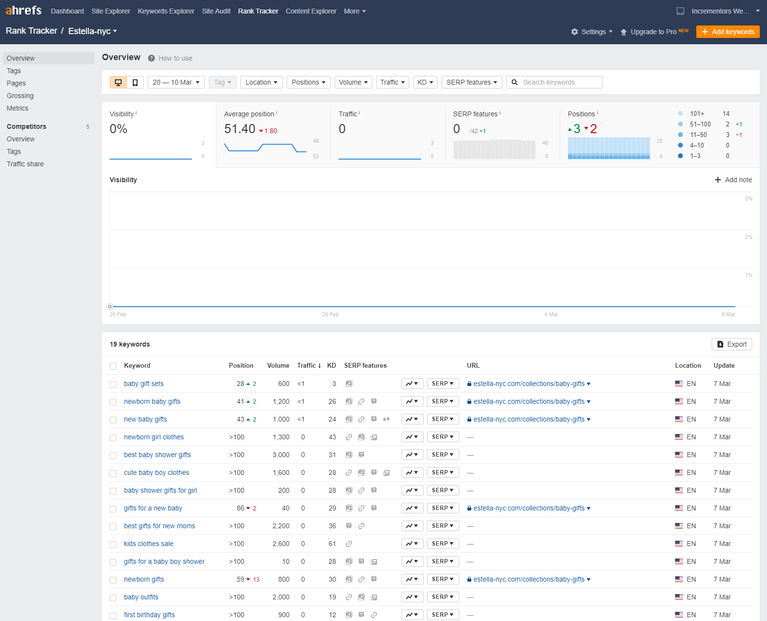Click the image pack icon for baby gift sets
Image resolution: width=767 pixels, height=621 pixels.
[349, 384]
